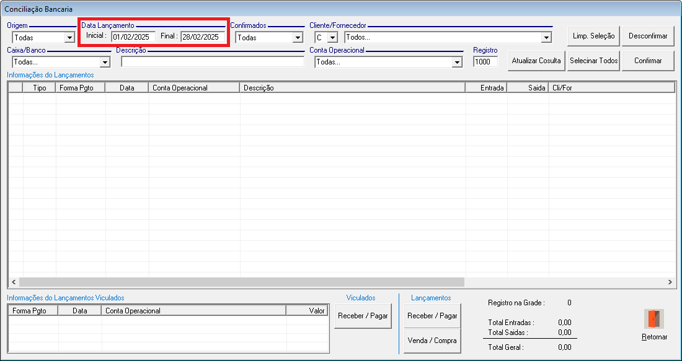Expand the Confirmados dropdown

[x=297, y=38]
